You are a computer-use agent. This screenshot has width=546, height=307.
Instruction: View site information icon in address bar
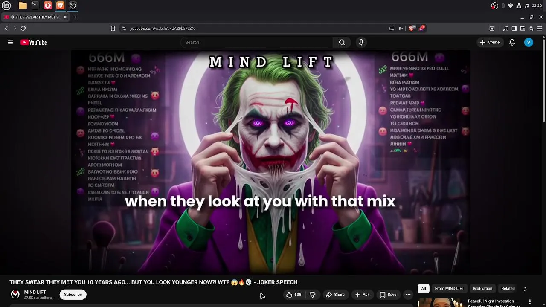coord(124,28)
